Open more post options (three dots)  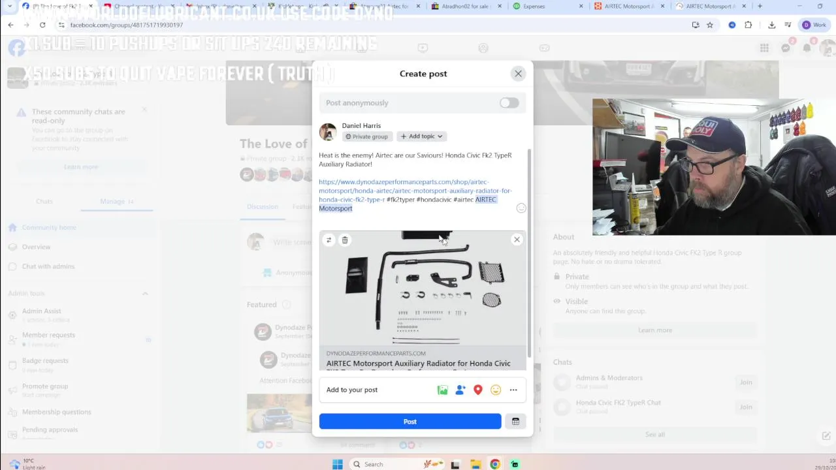pos(513,390)
